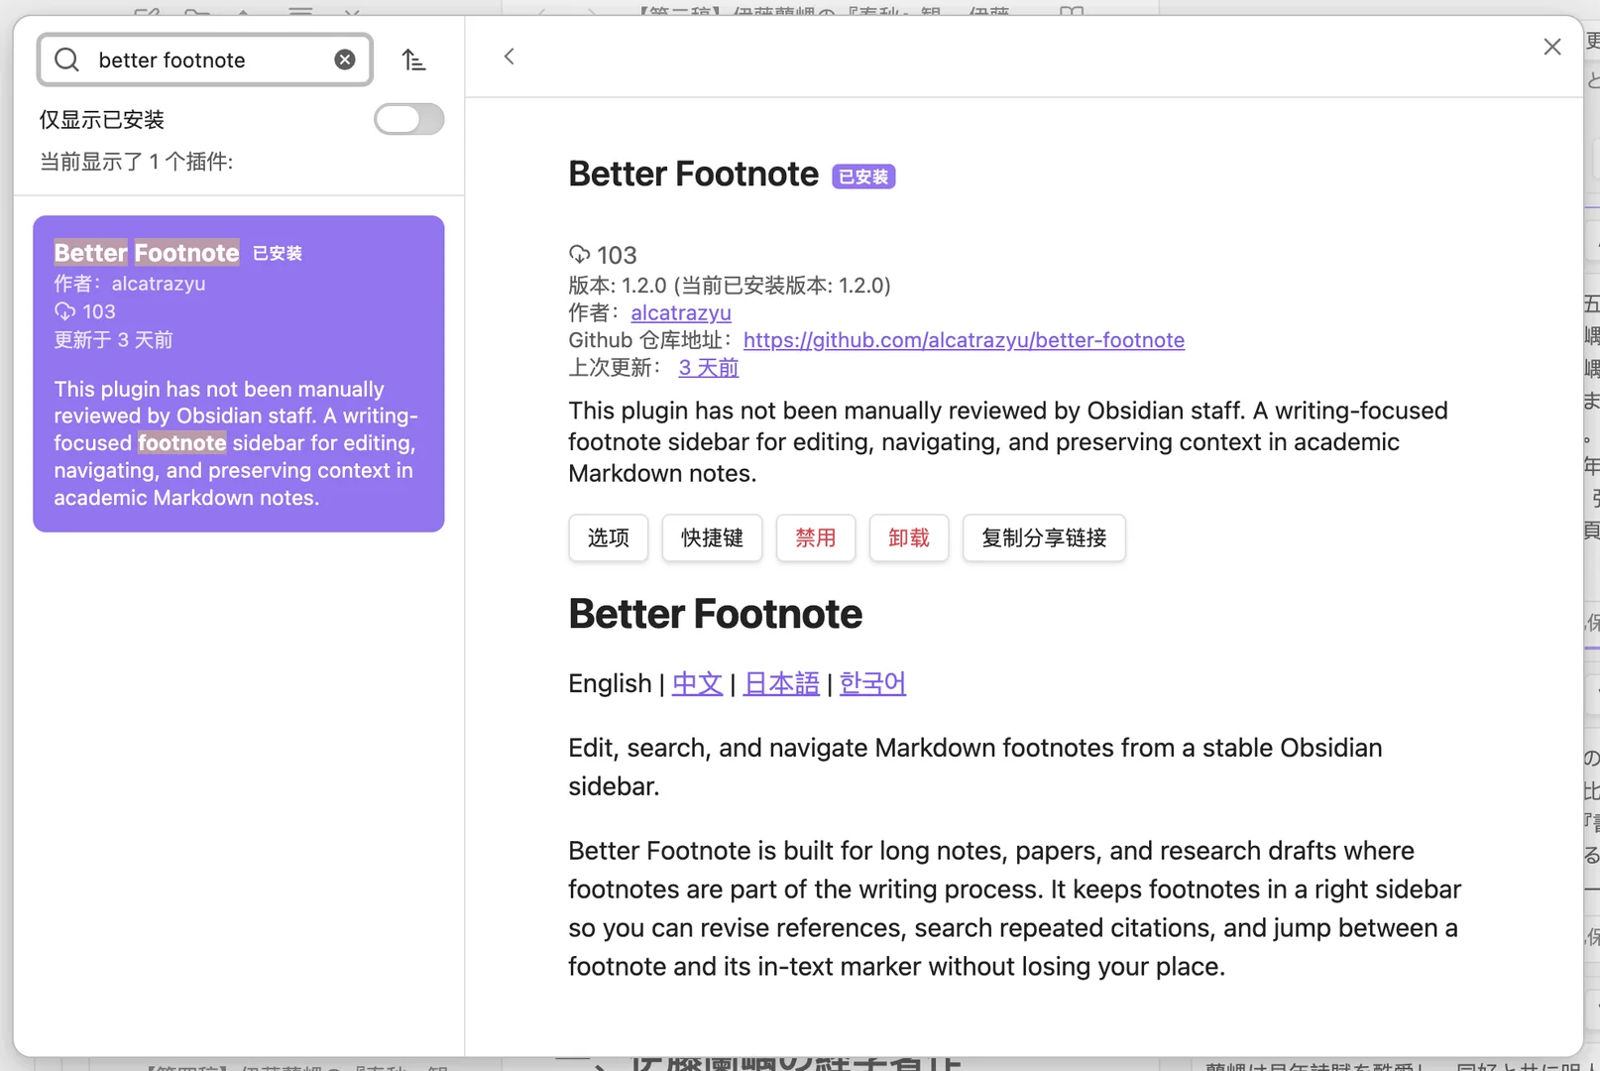1600x1071 pixels.
Task: Go back with the left chevron arrow
Action: 509,57
